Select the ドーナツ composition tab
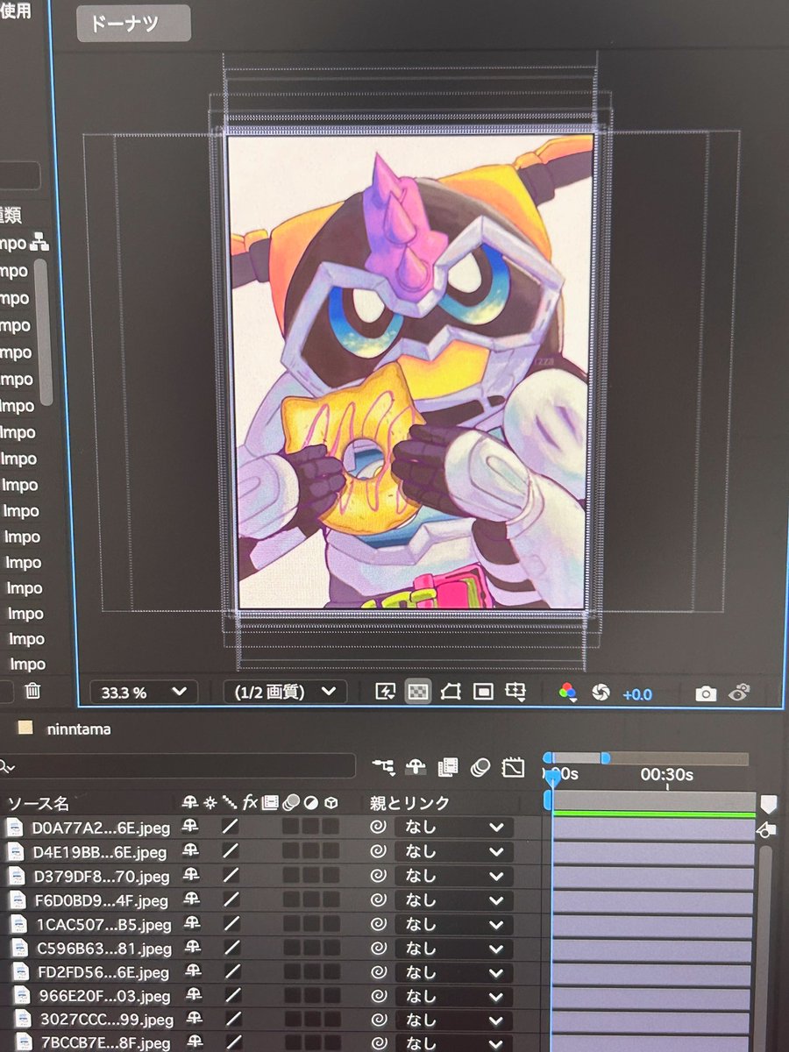Screen dimensions: 789x1052 coord(133,23)
